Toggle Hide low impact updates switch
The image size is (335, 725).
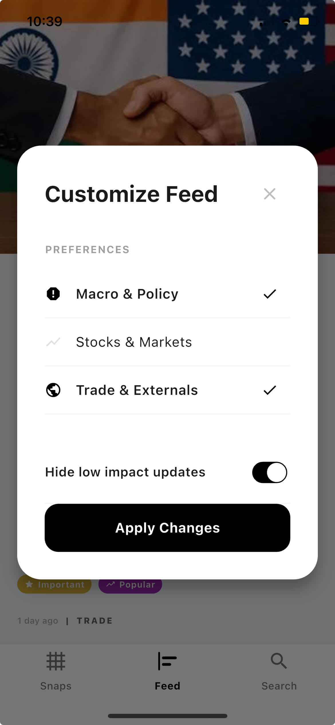click(x=269, y=472)
